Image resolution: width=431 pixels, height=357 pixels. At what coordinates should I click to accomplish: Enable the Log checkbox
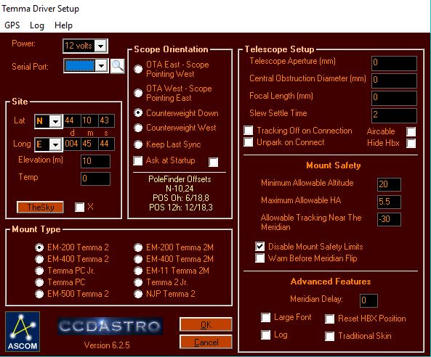click(x=265, y=335)
